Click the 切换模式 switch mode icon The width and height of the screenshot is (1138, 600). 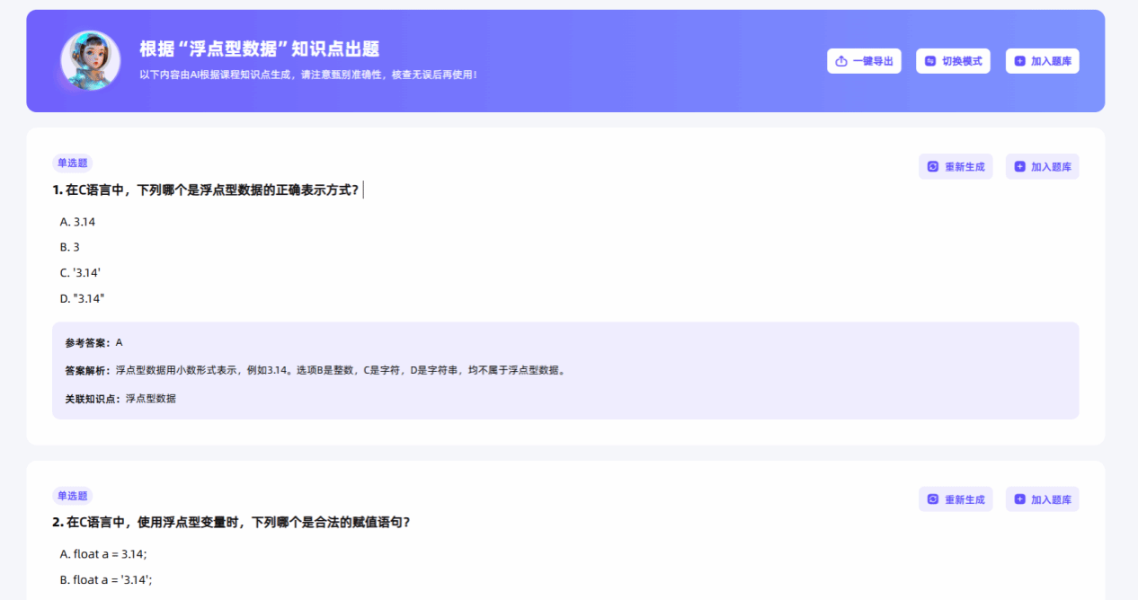pyautogui.click(x=930, y=61)
